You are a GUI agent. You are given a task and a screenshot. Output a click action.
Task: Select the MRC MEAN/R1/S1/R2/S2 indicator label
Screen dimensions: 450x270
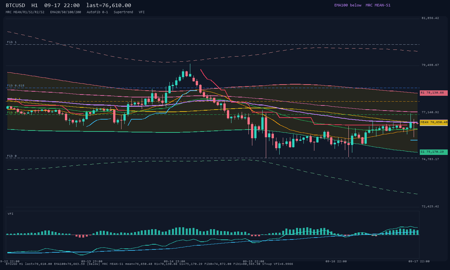click(25, 12)
